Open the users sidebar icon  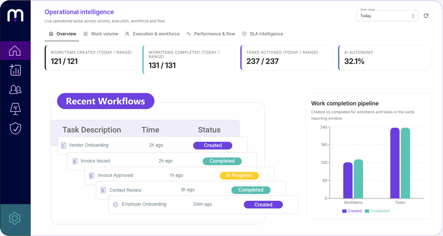15,89
